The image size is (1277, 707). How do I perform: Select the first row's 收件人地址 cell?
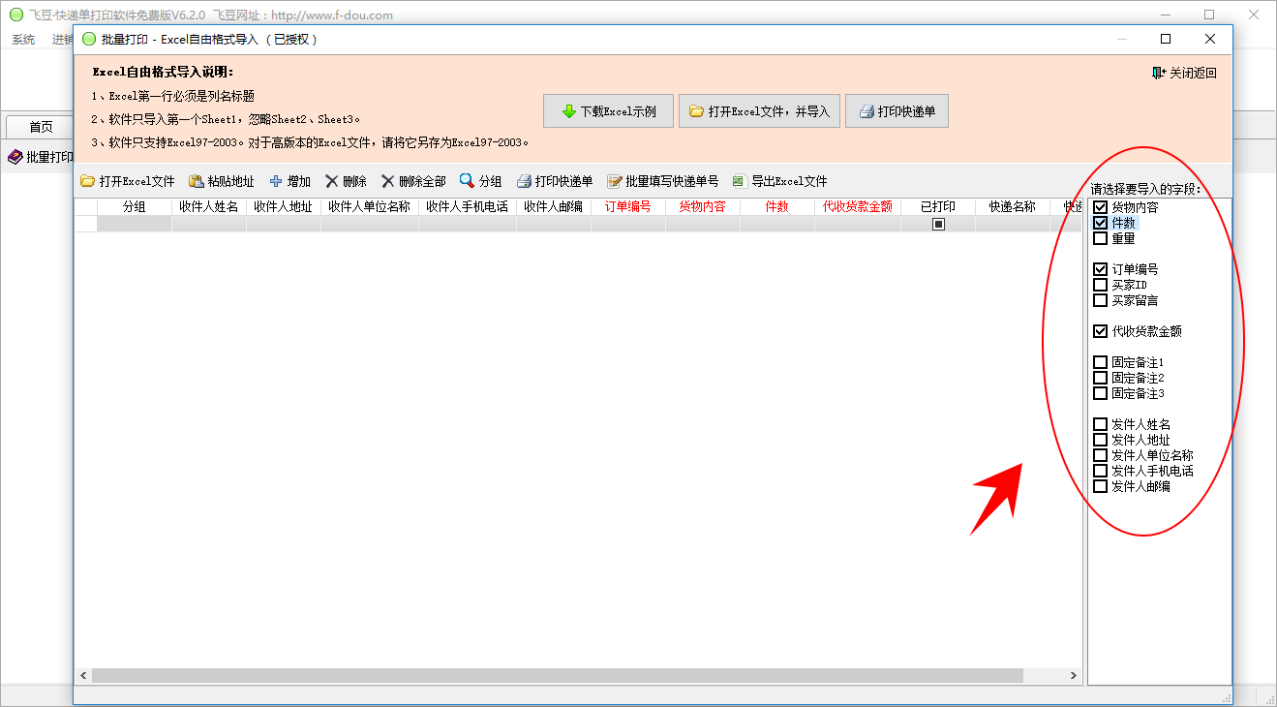(x=284, y=224)
